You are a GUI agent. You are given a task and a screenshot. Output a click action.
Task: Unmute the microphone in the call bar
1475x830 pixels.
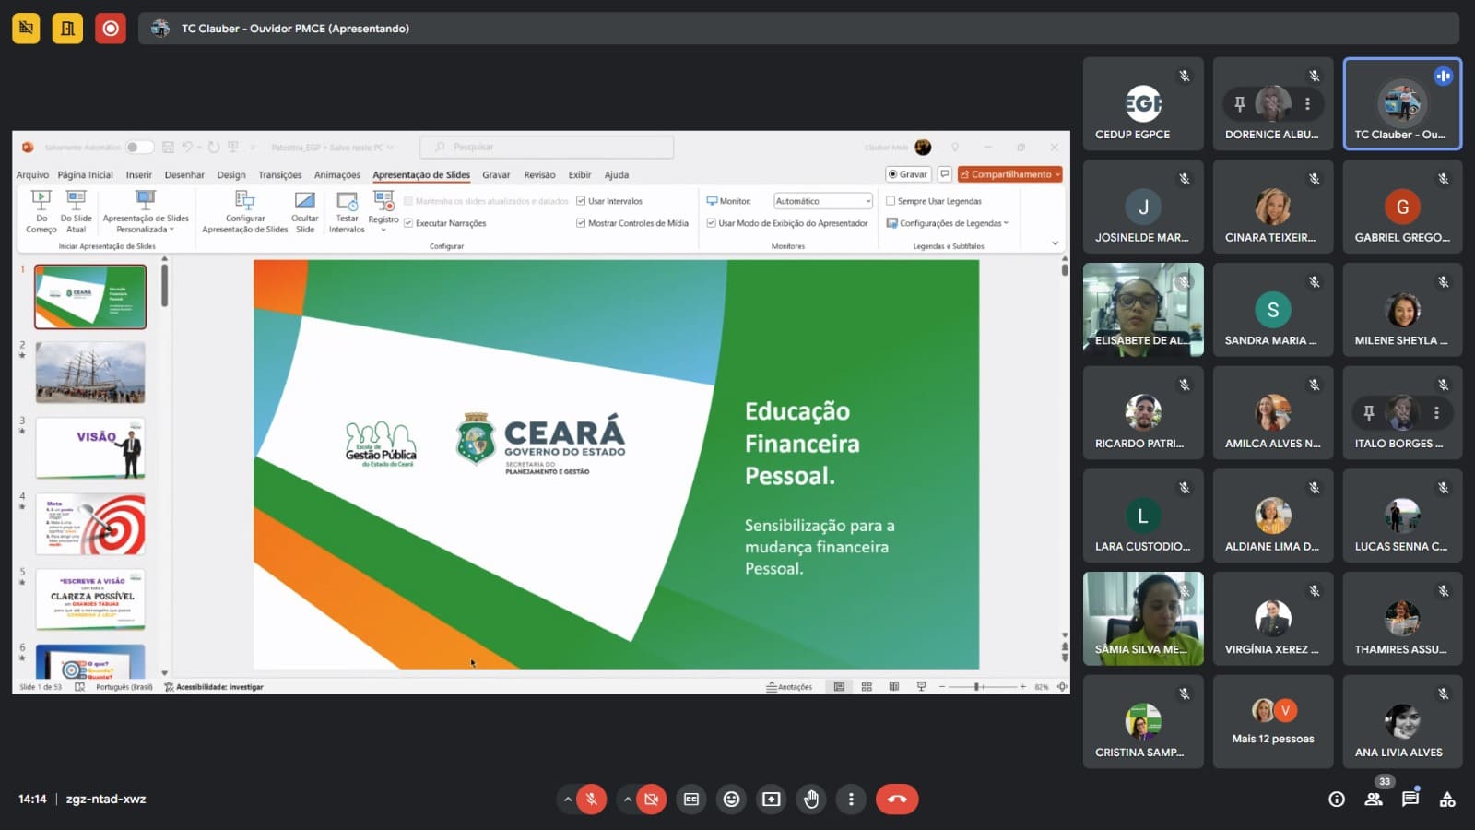point(592,800)
